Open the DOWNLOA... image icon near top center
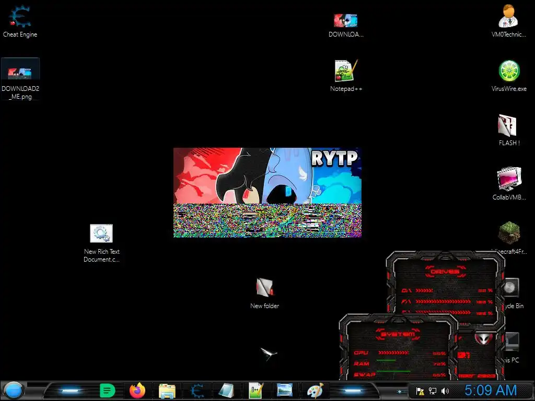Screen dimensions: 535x401 [346, 25]
